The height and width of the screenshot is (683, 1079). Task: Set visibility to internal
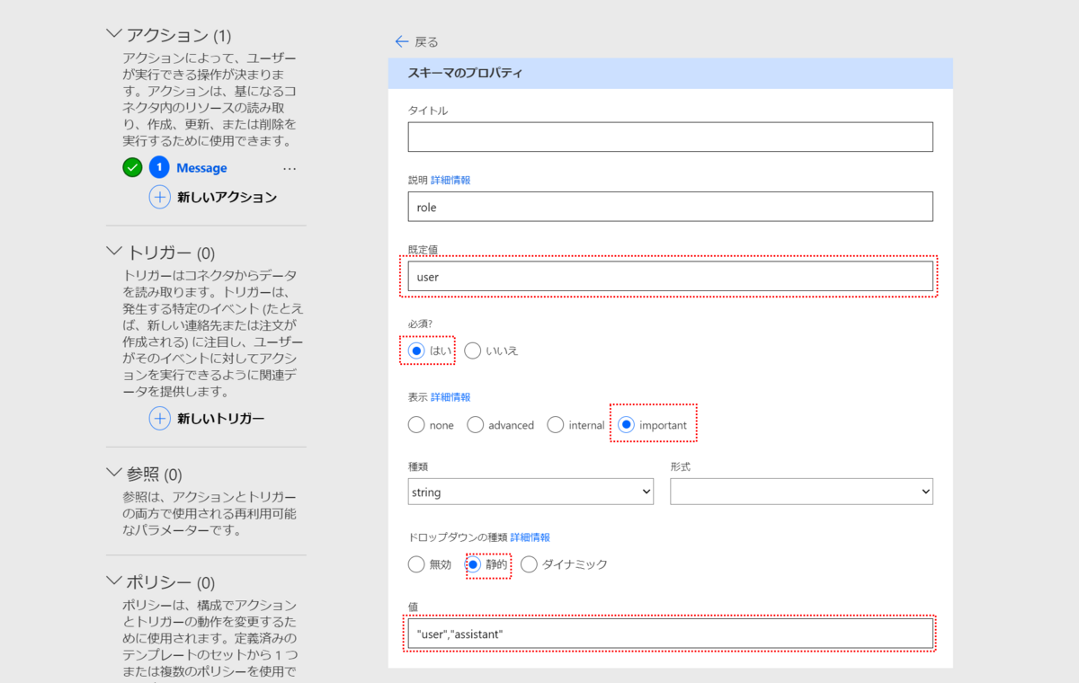(556, 425)
